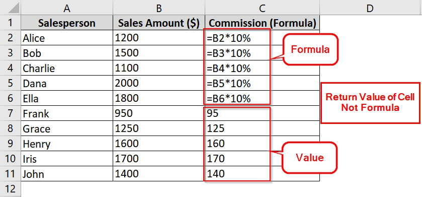Select row 7 header
Image resolution: width=422 pixels, height=197 pixels.
pyautogui.click(x=10, y=113)
